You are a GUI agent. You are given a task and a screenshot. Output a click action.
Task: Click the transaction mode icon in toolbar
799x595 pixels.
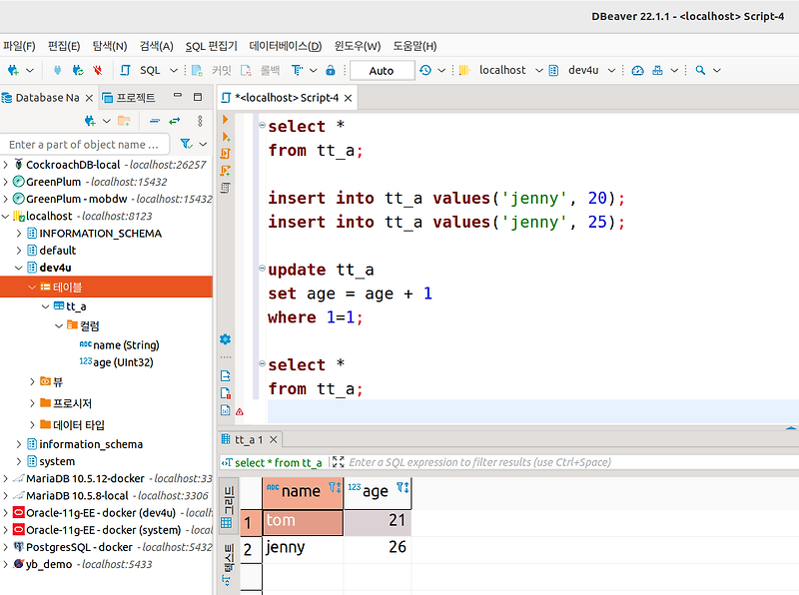[297, 70]
